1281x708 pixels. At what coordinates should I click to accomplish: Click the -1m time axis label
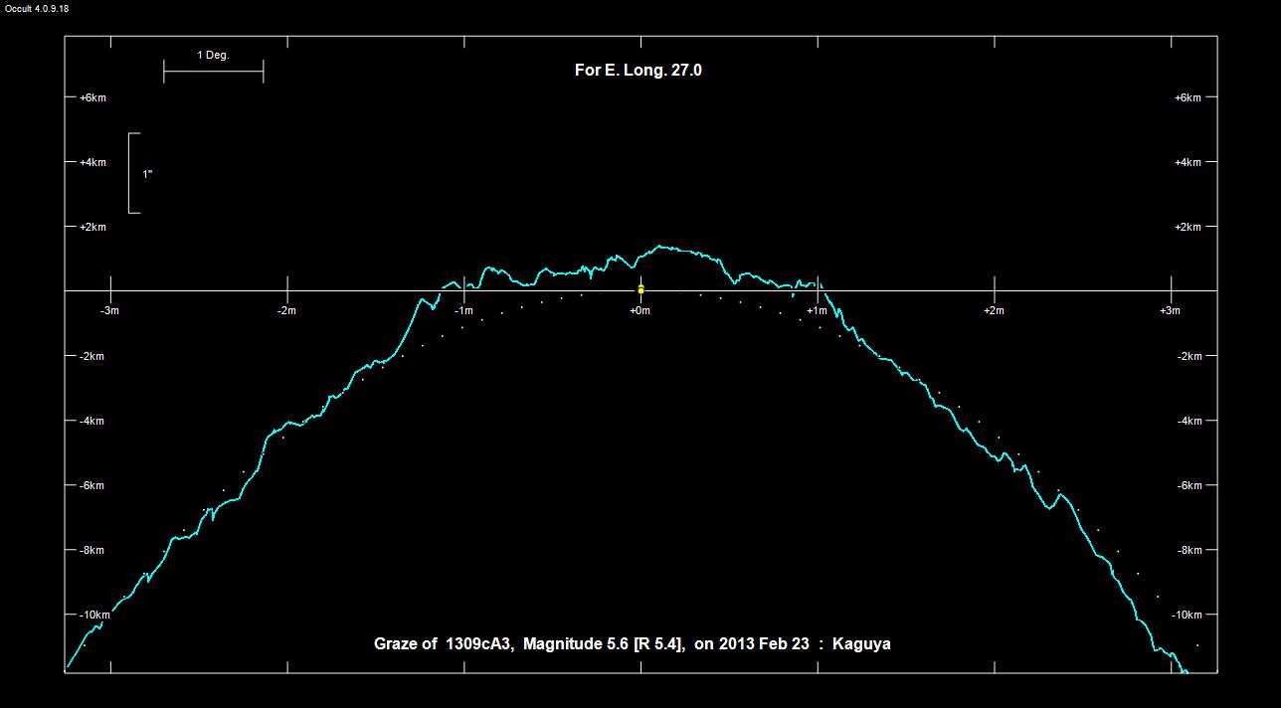pos(462,311)
